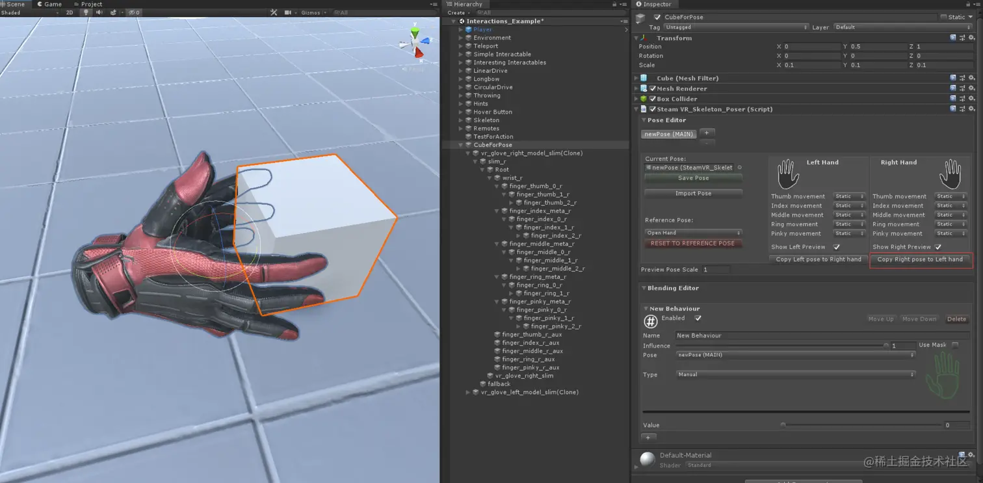Toggle scene lighting bulb icon
The image size is (983, 483).
click(86, 12)
